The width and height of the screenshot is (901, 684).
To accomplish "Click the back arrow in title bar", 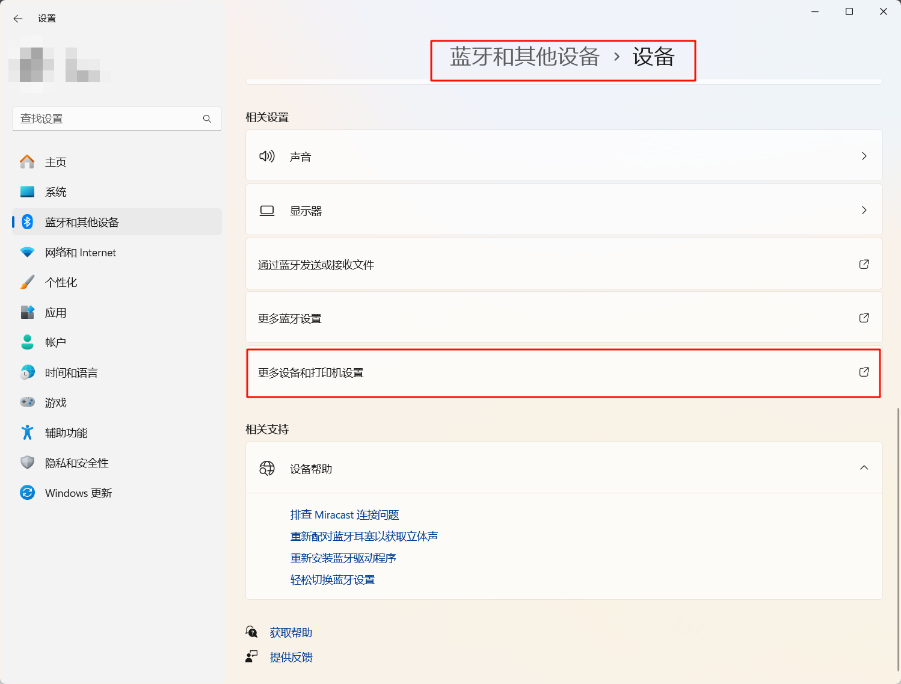I will tap(18, 19).
